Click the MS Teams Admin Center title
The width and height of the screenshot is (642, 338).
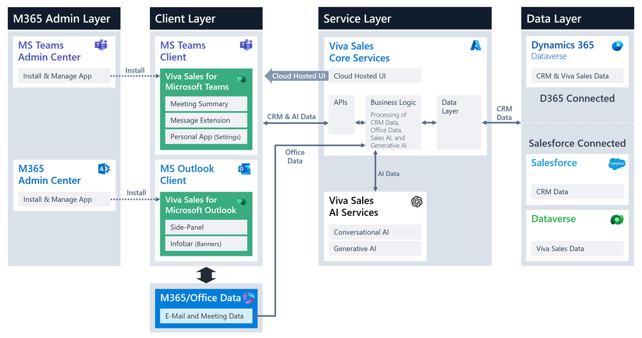49,51
